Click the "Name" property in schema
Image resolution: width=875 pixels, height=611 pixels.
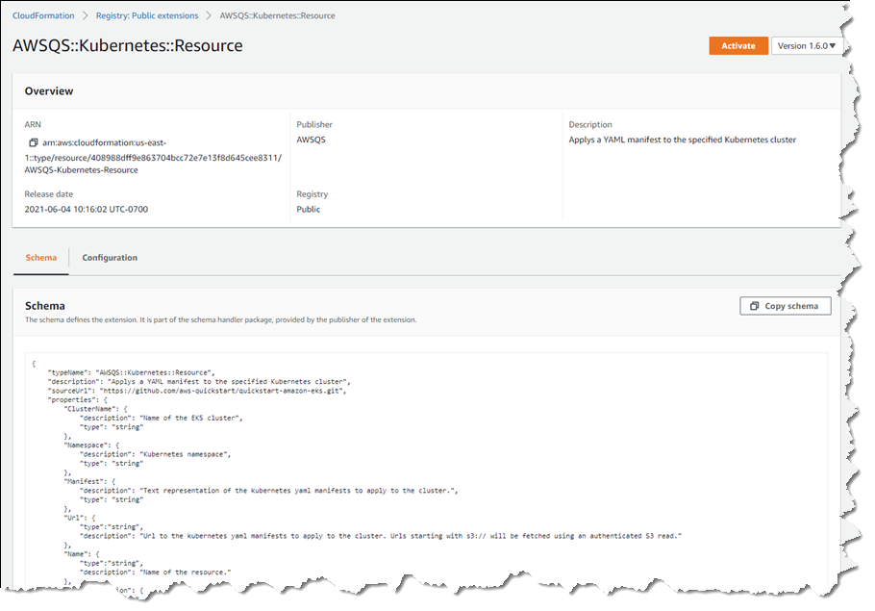click(82, 554)
